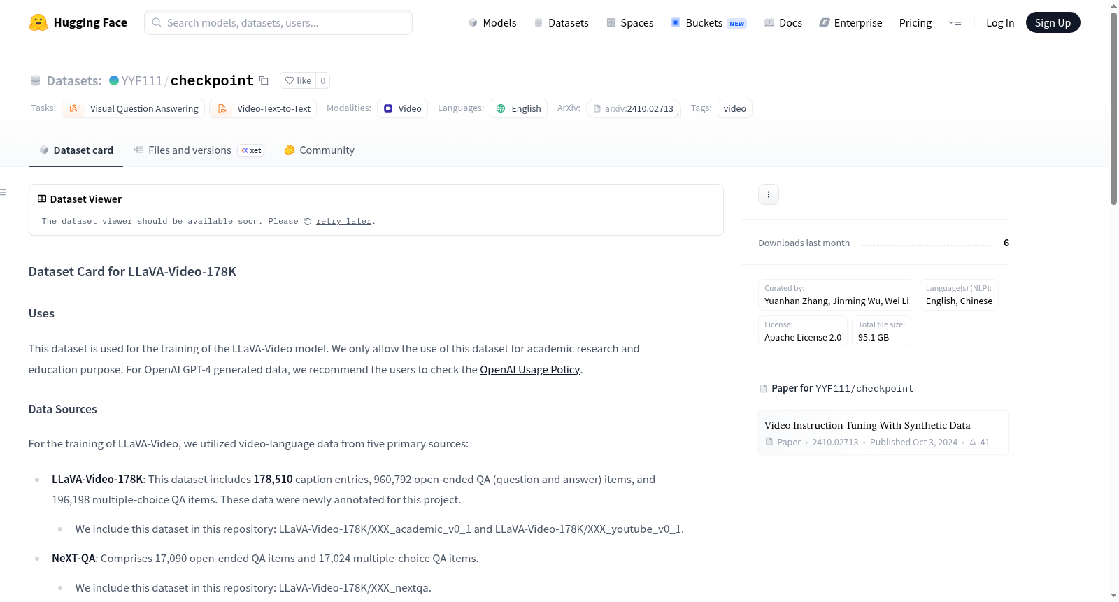1119x602 pixels.
Task: Click the English language tag
Action: tap(518, 108)
